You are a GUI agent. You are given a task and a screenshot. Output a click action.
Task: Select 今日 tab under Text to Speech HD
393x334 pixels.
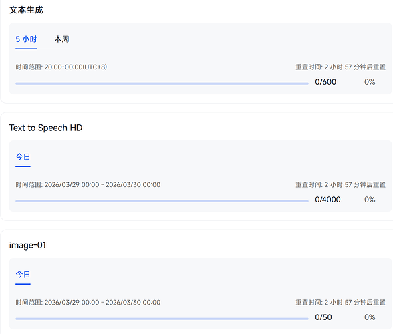tap(23, 157)
